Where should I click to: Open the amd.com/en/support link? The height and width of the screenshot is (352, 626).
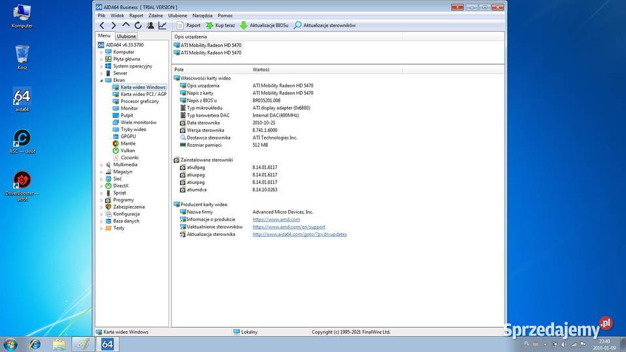[289, 227]
